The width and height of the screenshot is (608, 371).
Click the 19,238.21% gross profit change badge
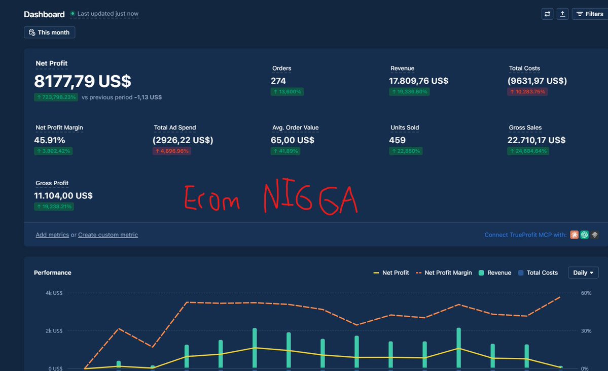pyautogui.click(x=54, y=207)
